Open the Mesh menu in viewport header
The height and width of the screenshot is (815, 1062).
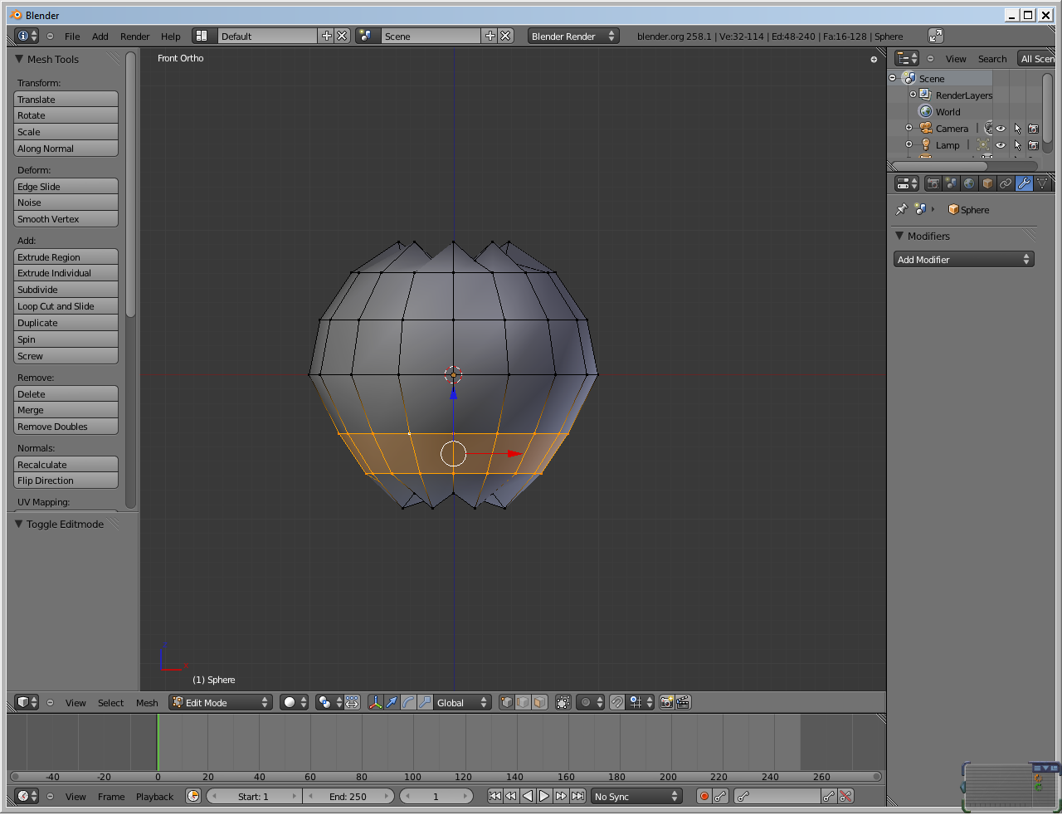pyautogui.click(x=147, y=702)
